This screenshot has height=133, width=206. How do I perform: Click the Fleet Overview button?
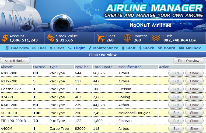(189, 61)
